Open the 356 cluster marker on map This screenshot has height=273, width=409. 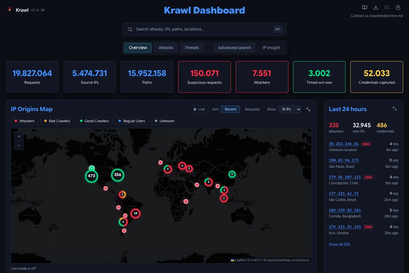118,175
